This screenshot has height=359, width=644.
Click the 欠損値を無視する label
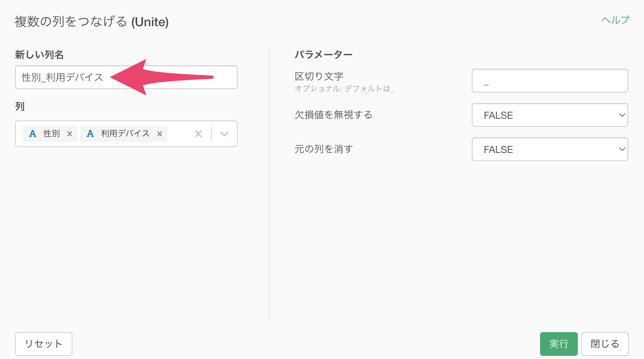click(x=334, y=115)
